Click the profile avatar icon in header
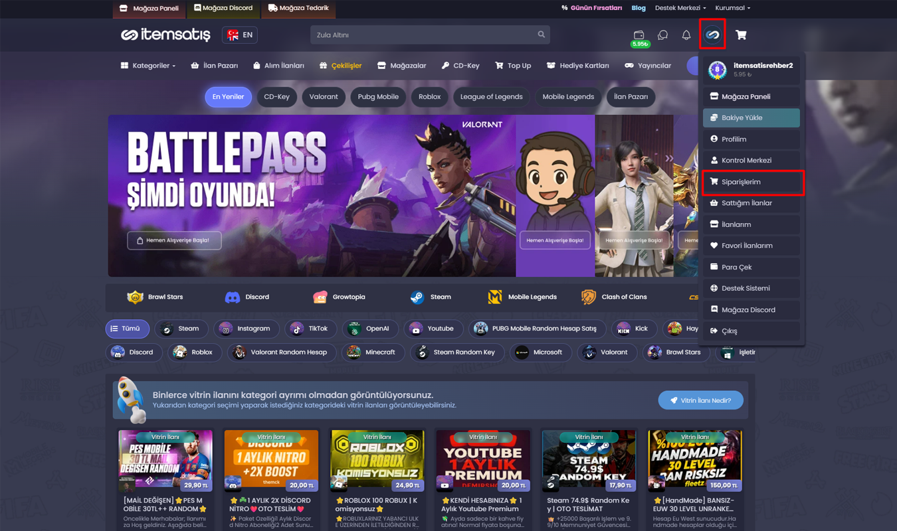Screen dimensions: 897x531 [x=712, y=35]
